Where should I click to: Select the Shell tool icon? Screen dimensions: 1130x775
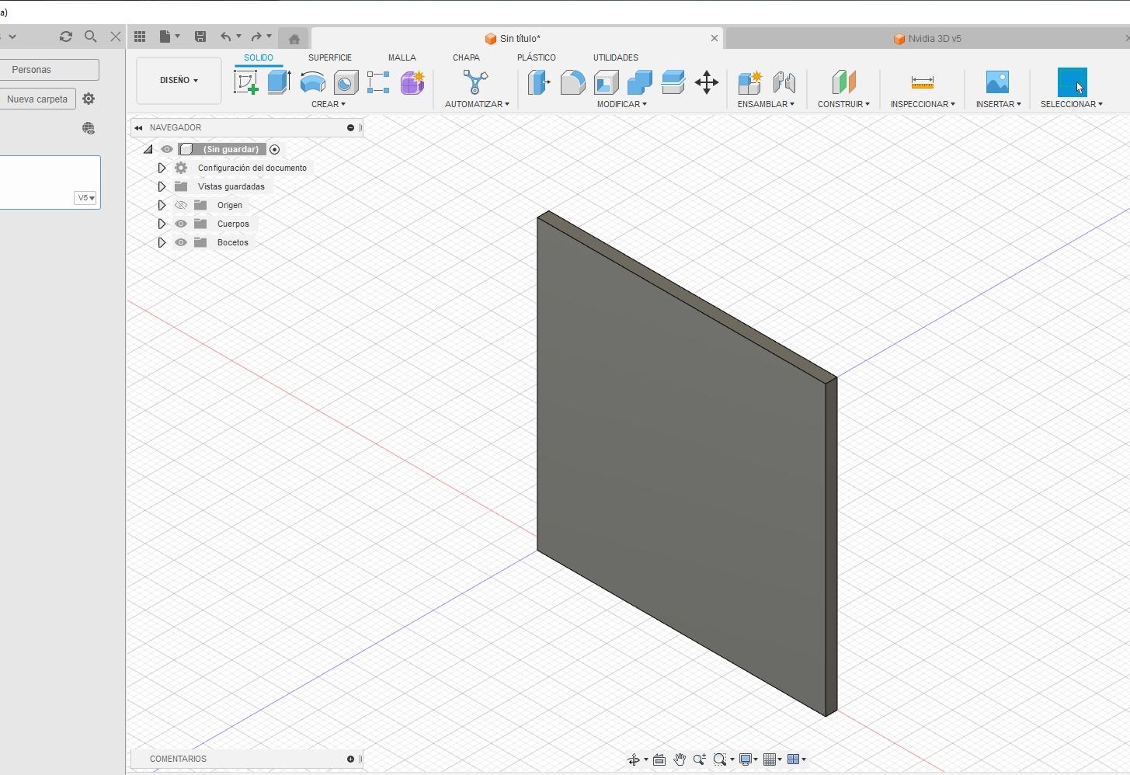606,82
